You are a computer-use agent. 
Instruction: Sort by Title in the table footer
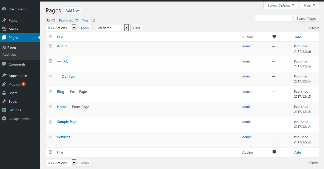pyautogui.click(x=60, y=152)
